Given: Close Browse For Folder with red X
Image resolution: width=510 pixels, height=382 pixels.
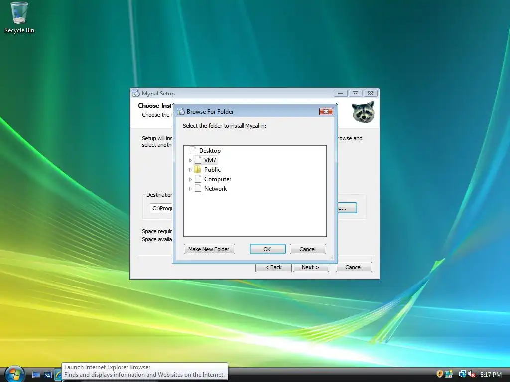Looking at the screenshot, I should pyautogui.click(x=326, y=111).
